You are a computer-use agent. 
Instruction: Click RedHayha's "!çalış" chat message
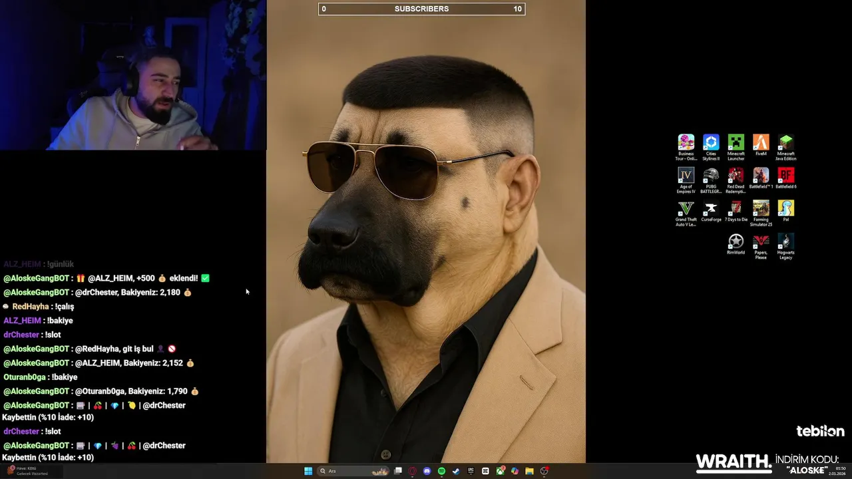[38, 307]
